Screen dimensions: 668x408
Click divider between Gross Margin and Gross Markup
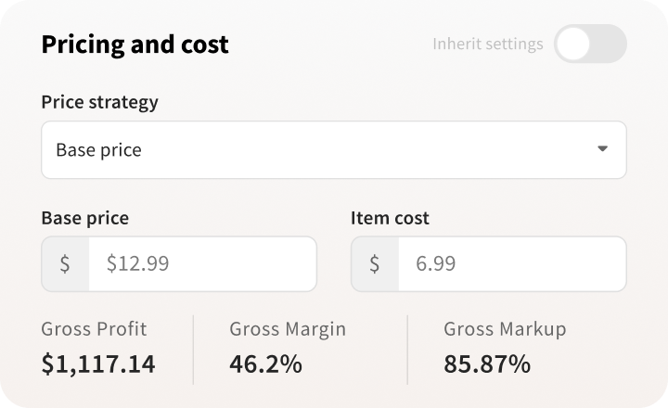(x=407, y=350)
